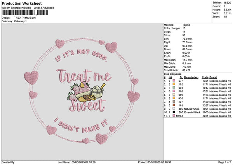233x165 pixels.
Task: Click the orange swatch in stop row 2
Action: [174, 84]
